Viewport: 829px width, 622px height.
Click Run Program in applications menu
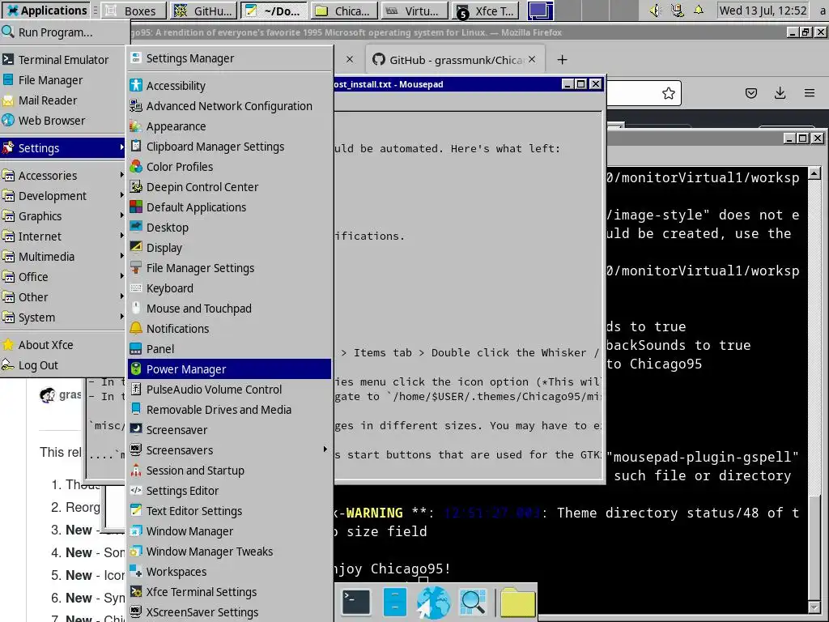click(63, 32)
